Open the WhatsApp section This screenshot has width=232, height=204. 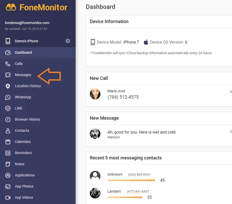click(38, 97)
